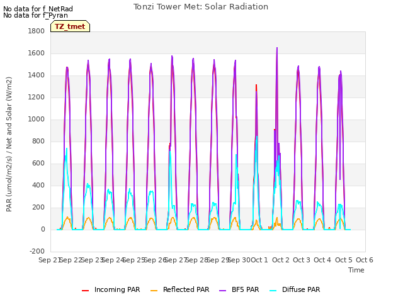Toggle the BF5 PAR legend entry
Image resolution: width=403 pixels, height=302 pixels.
click(x=239, y=289)
